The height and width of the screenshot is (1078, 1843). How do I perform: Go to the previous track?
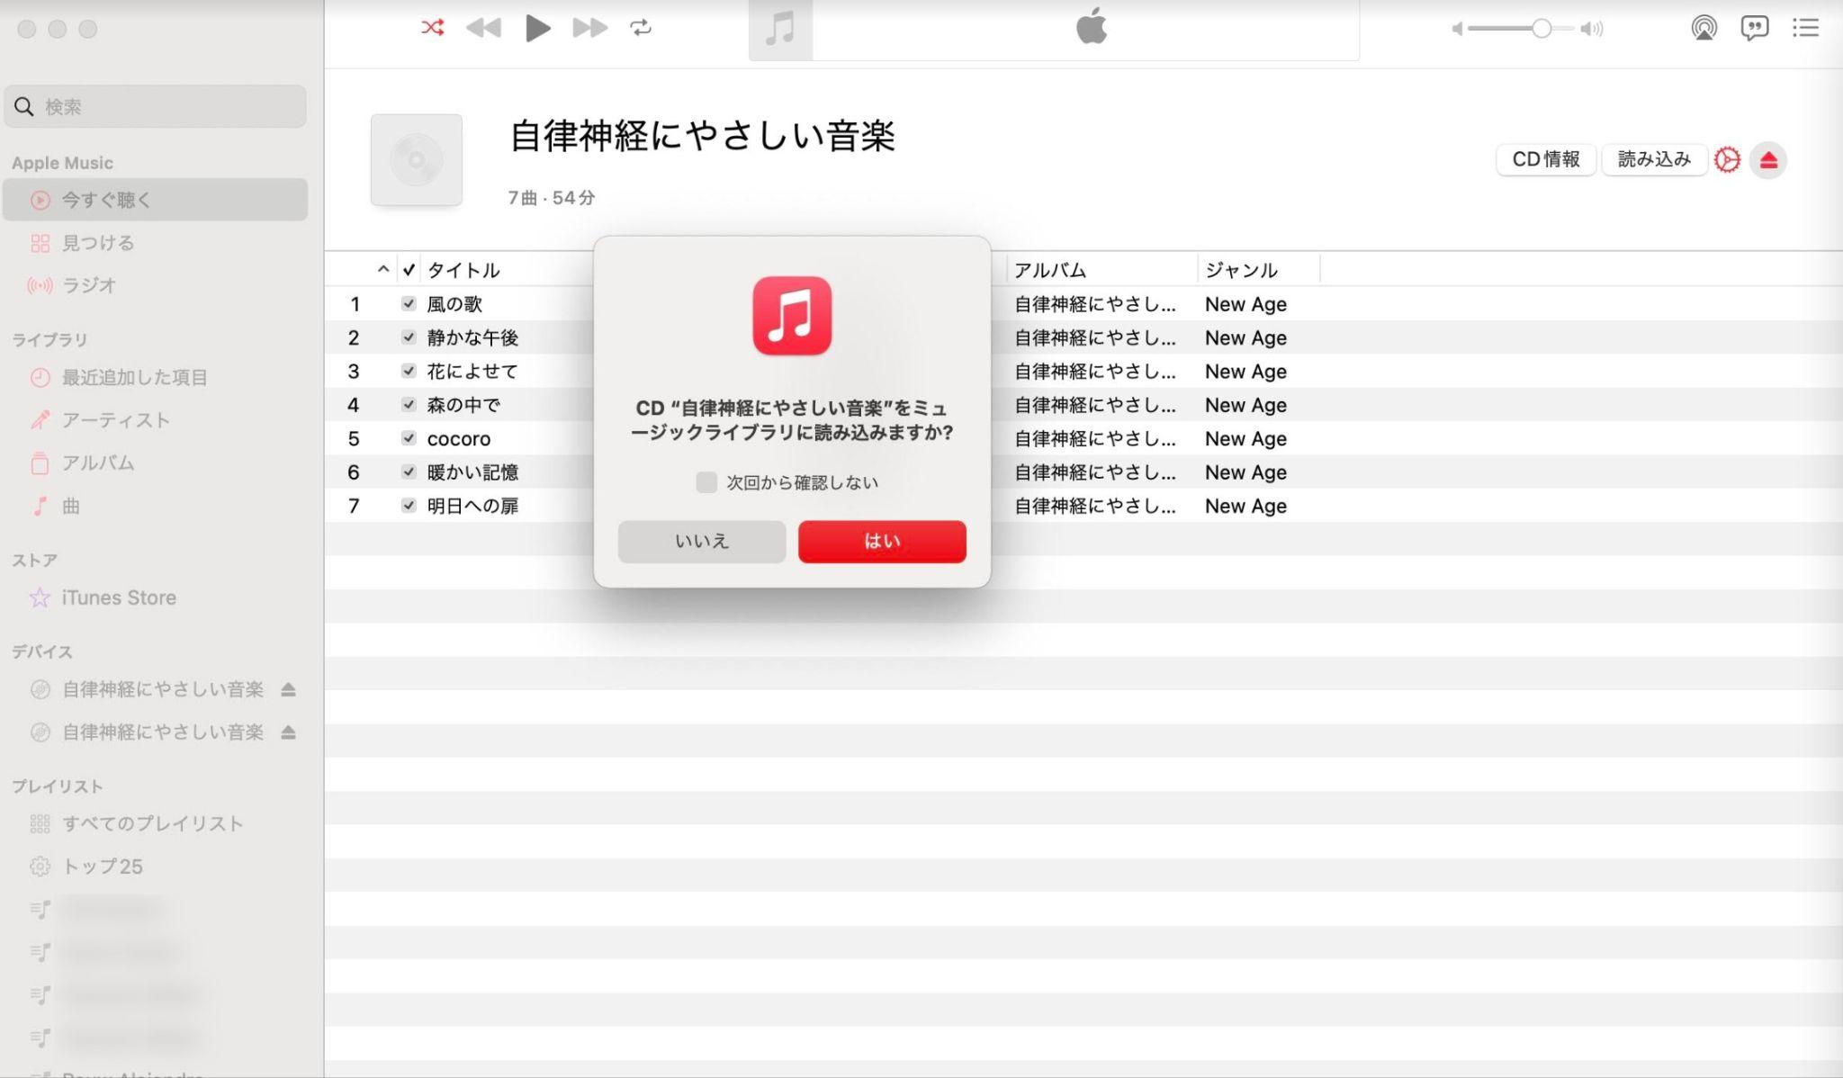(x=483, y=28)
